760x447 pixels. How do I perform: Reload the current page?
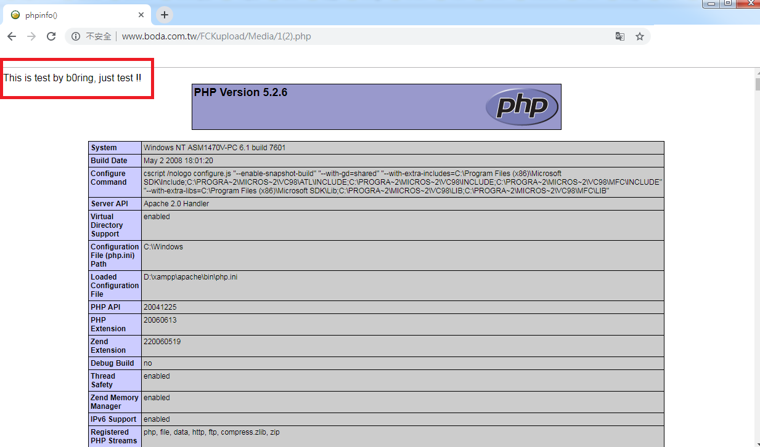[x=51, y=36]
